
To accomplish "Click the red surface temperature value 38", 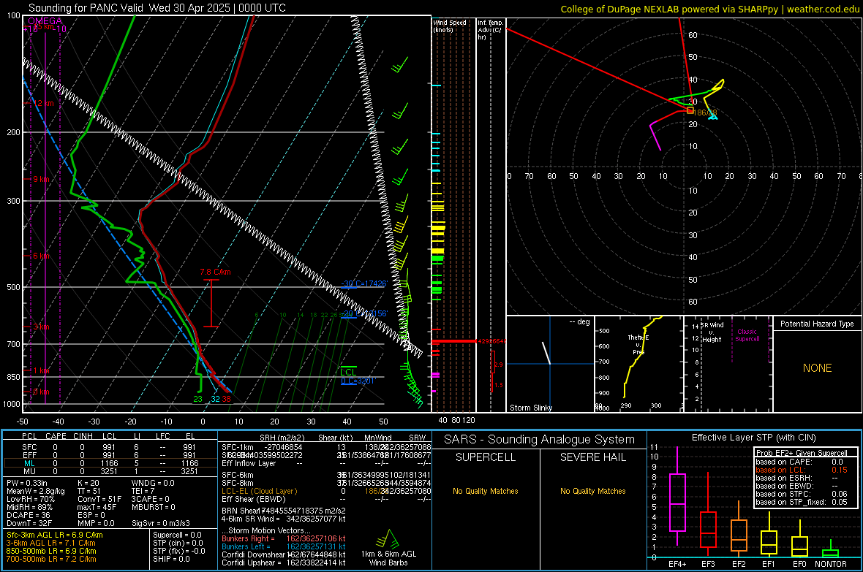I will pyautogui.click(x=226, y=399).
